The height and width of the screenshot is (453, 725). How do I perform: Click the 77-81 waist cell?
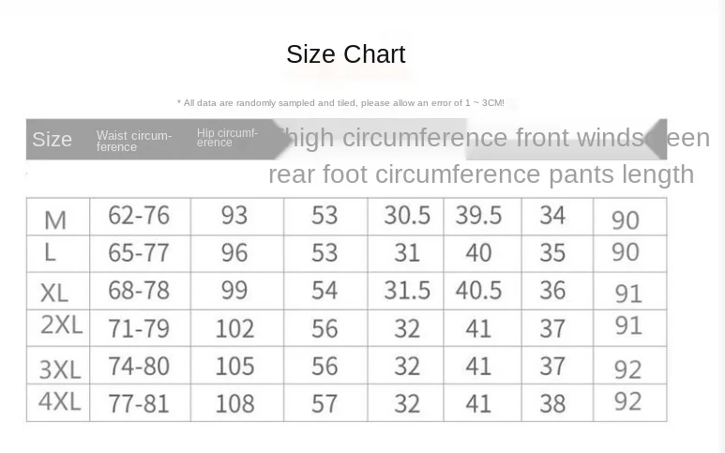pos(139,403)
